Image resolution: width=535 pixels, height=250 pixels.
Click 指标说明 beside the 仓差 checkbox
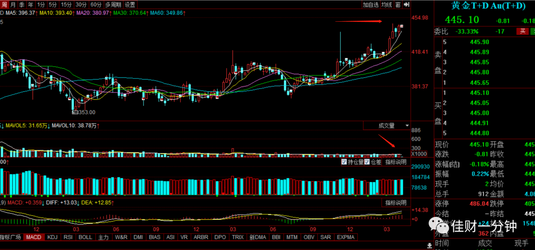[396, 162]
